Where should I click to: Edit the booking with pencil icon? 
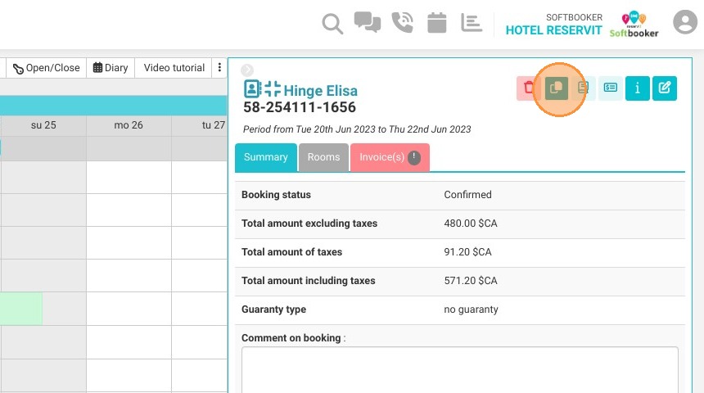[x=665, y=88]
